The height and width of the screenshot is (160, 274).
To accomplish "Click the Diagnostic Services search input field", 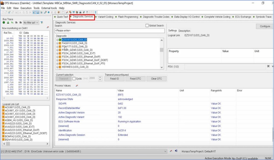I will click(110, 30).
